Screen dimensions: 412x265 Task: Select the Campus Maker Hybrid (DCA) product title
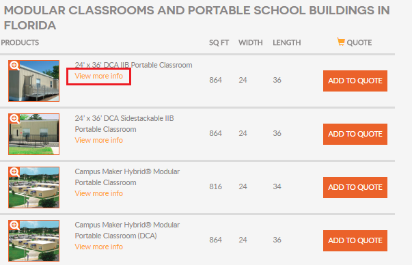[127, 230]
